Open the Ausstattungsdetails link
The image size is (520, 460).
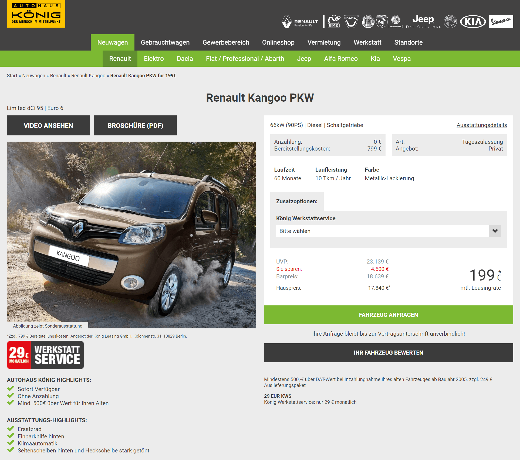coord(482,125)
